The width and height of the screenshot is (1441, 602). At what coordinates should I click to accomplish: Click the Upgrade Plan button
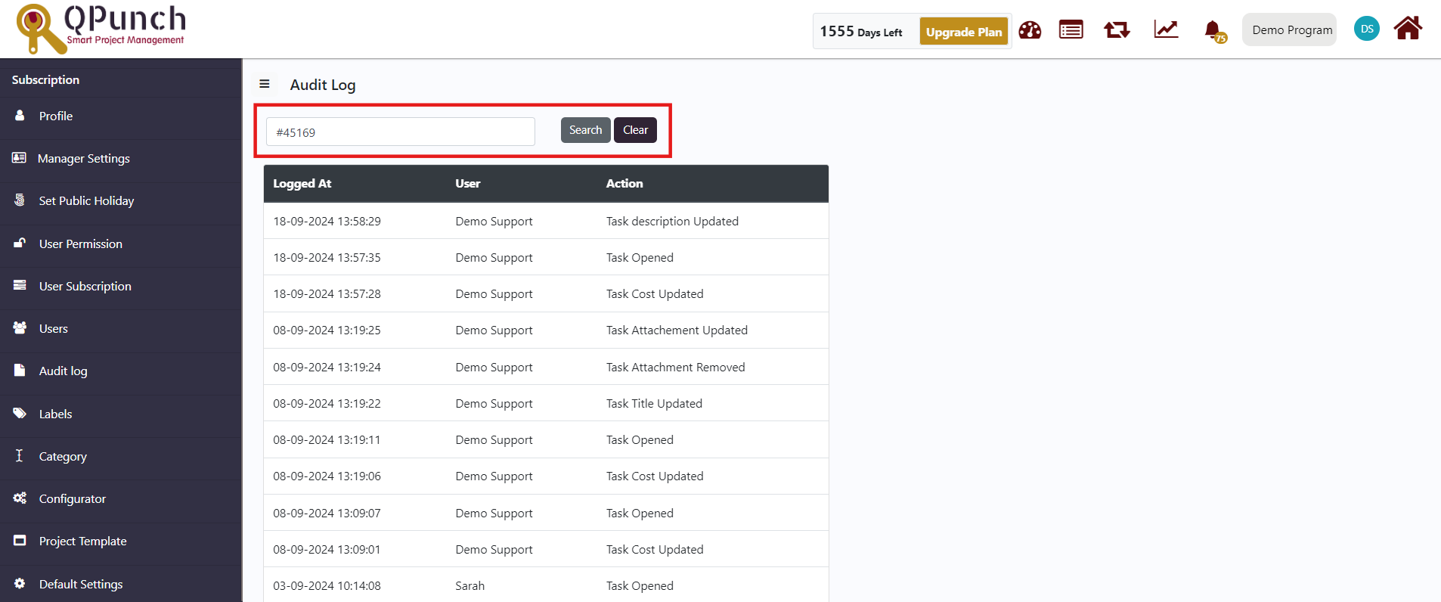(964, 32)
